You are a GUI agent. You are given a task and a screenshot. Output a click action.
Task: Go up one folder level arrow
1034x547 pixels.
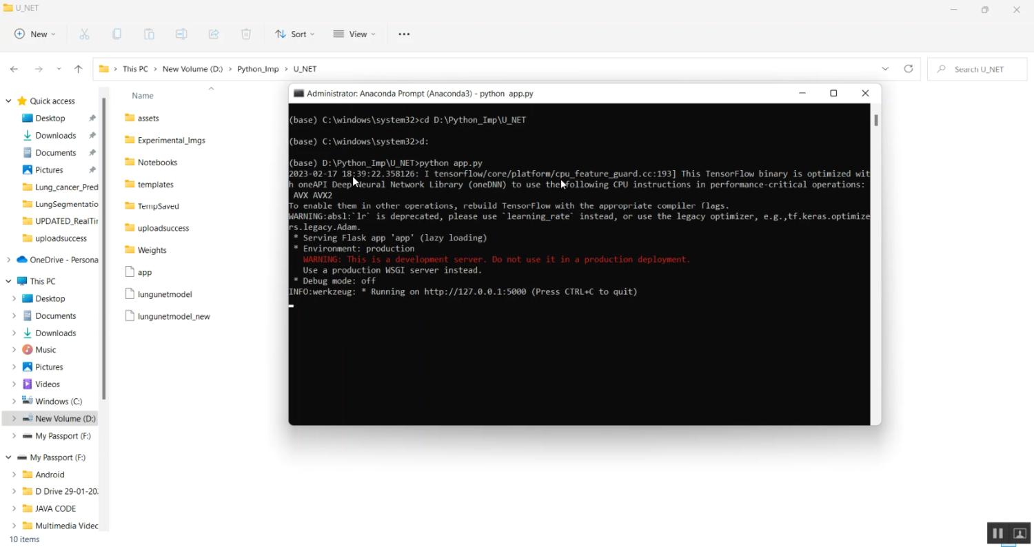click(x=78, y=69)
